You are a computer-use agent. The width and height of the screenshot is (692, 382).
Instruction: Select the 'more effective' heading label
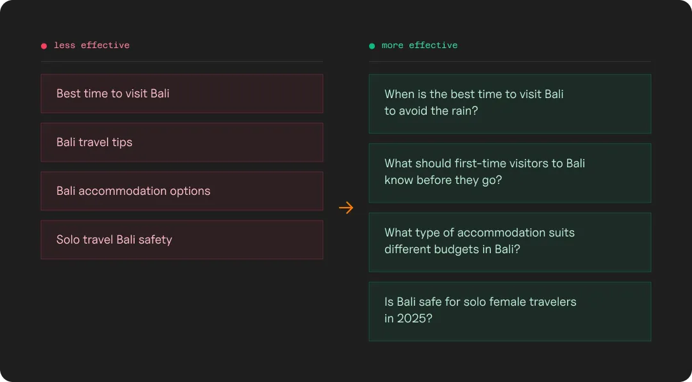[420, 45]
